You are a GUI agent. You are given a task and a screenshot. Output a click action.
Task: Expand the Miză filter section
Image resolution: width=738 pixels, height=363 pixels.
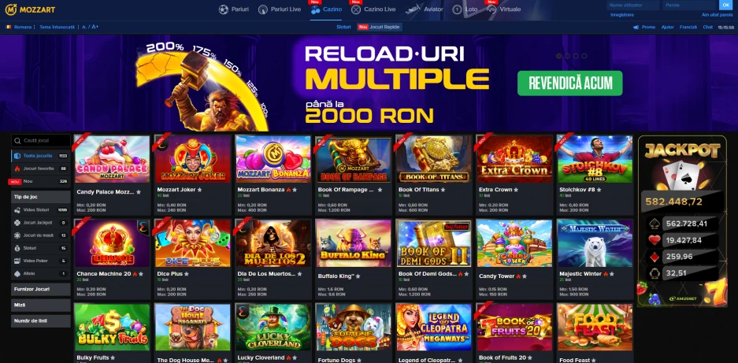pyautogui.click(x=41, y=305)
